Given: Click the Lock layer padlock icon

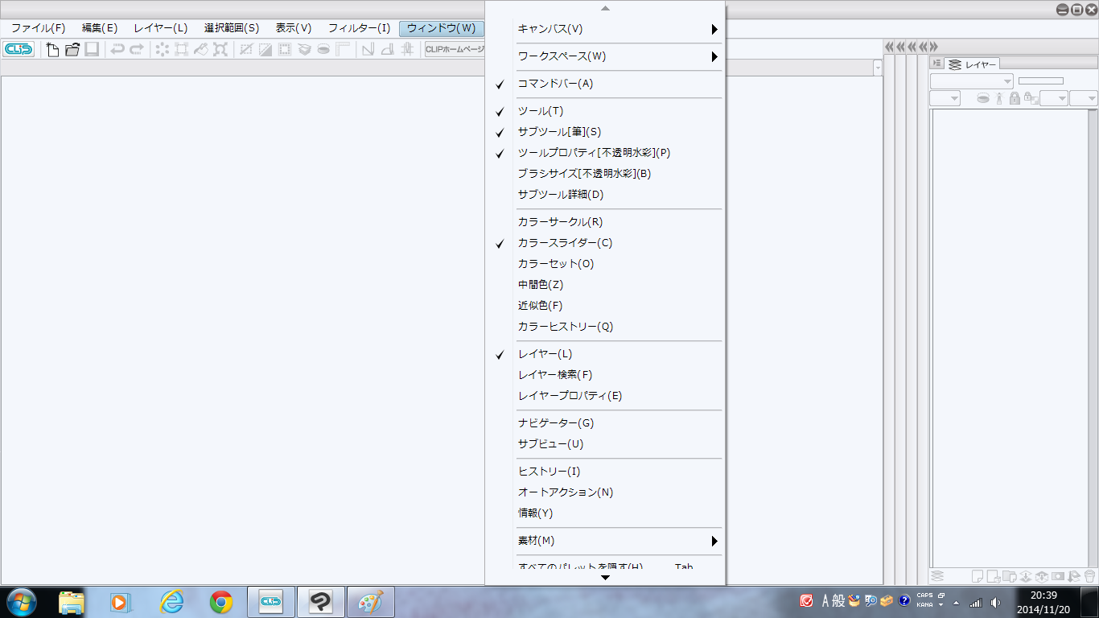Looking at the screenshot, I should pos(1015,98).
